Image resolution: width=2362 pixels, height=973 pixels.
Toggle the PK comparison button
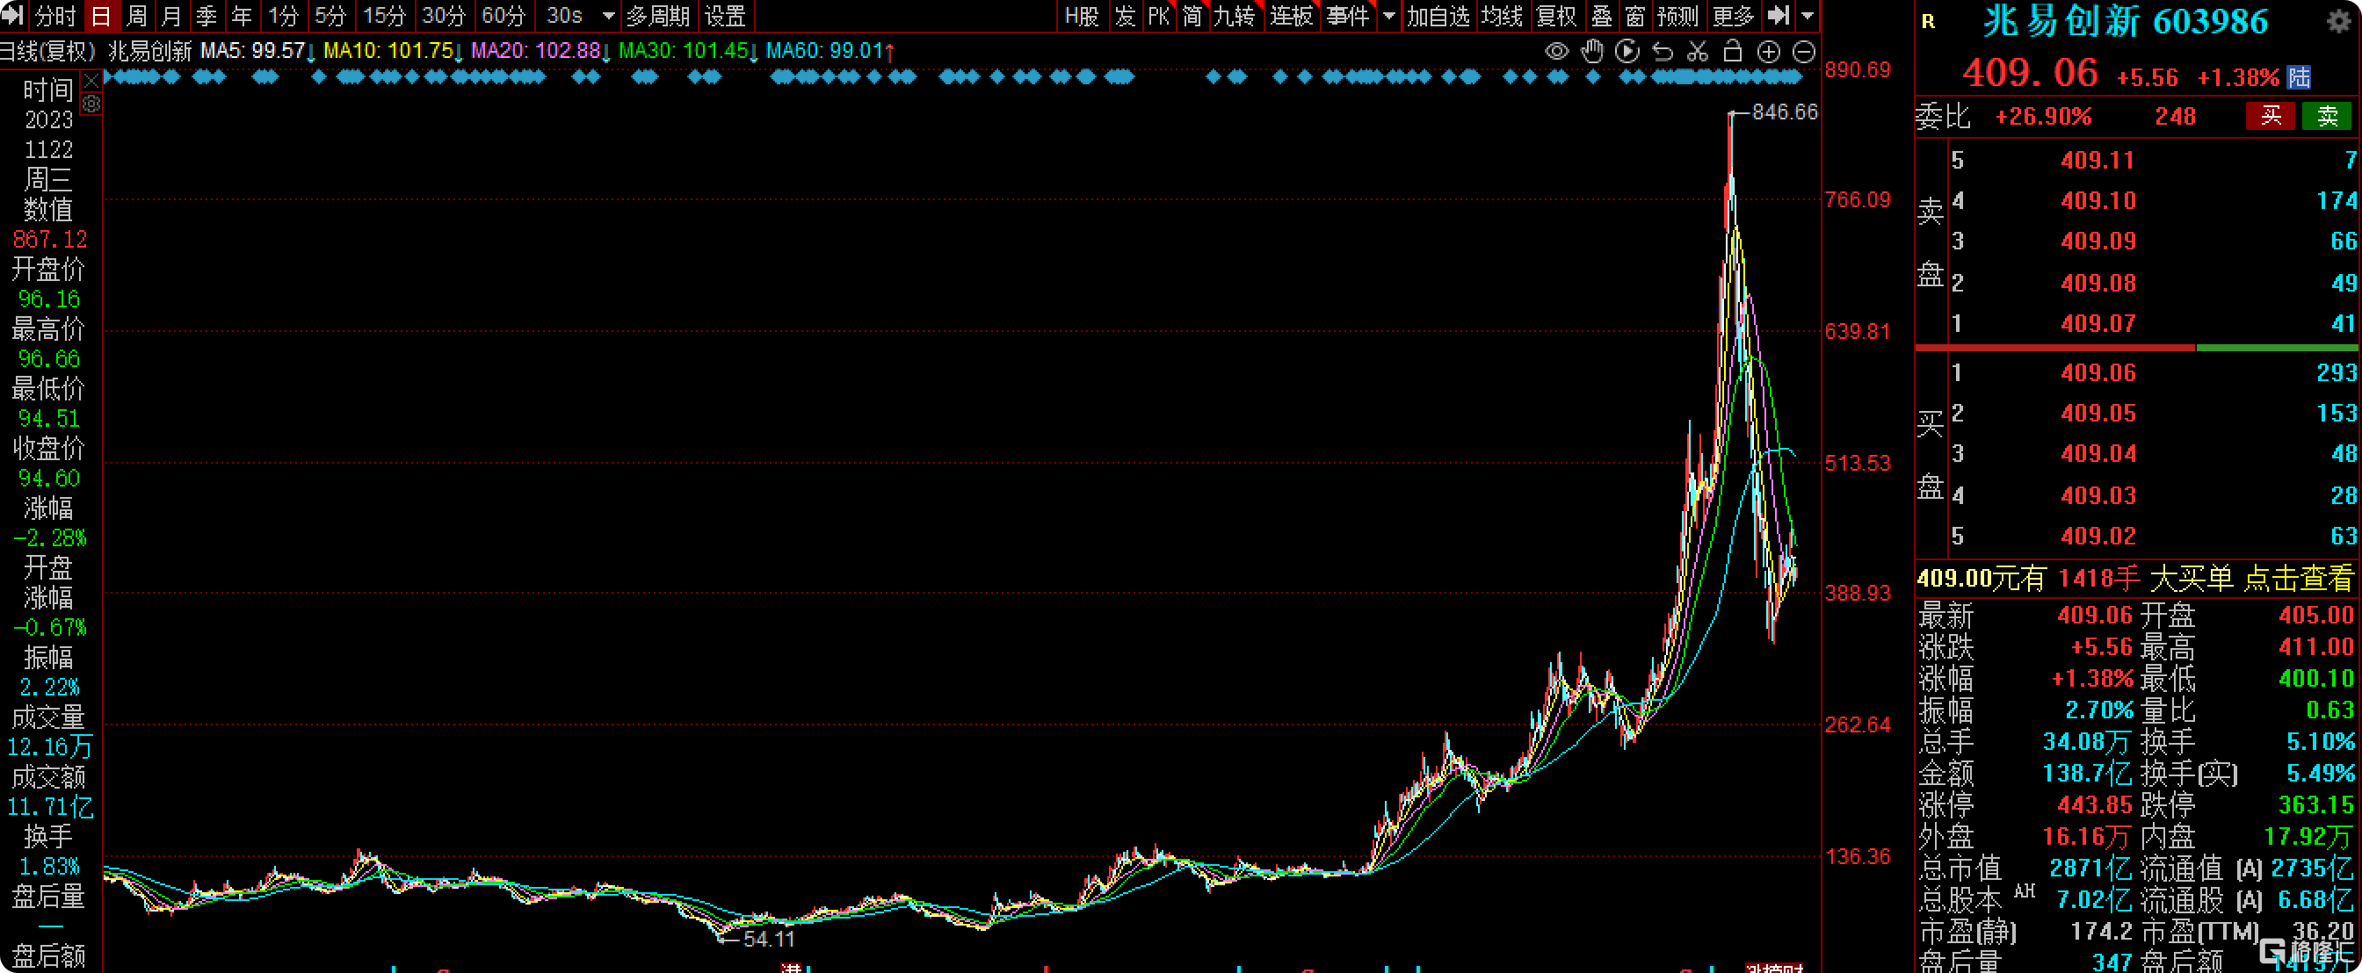coord(1158,16)
